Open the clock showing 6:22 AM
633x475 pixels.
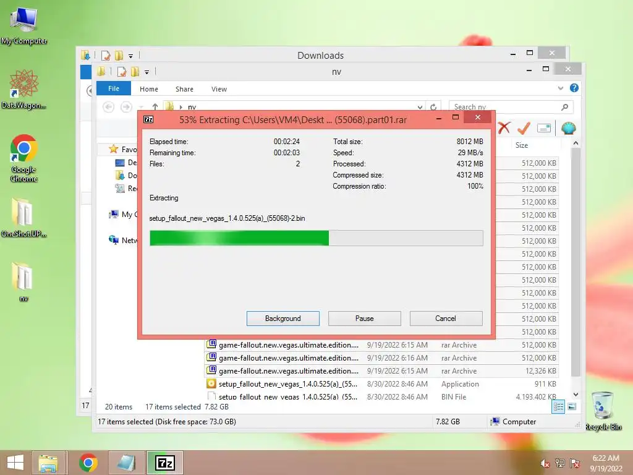click(606, 463)
